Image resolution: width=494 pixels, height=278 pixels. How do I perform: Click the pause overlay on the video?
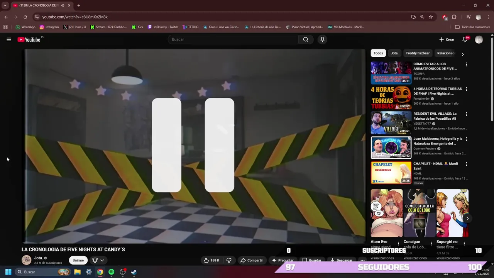193,145
